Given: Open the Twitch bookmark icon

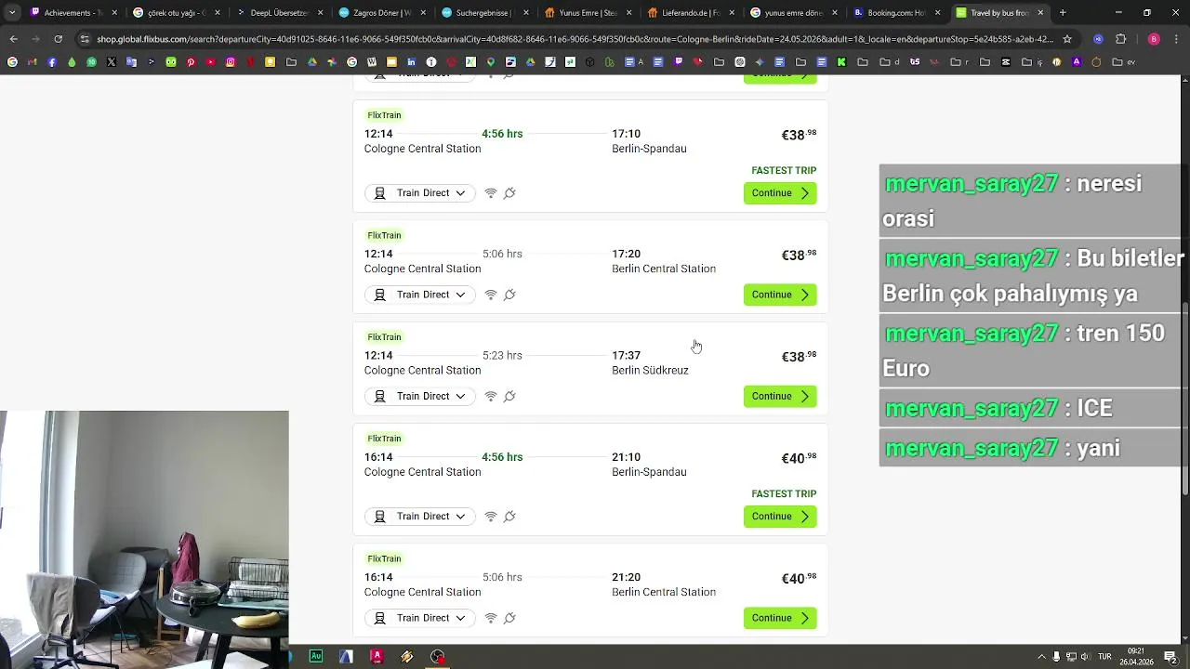Looking at the screenshot, I should 678,62.
